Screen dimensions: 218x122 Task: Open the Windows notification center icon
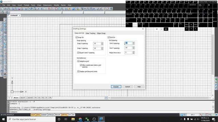tap(214, 119)
